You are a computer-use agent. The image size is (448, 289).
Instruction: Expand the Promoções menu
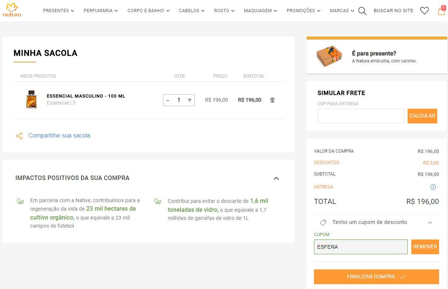(x=304, y=11)
